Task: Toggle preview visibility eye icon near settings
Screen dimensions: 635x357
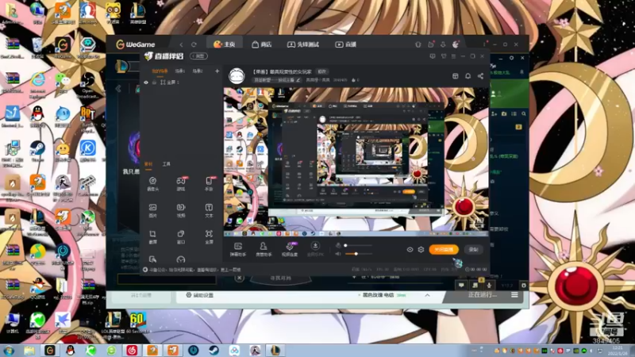Action: 410,250
